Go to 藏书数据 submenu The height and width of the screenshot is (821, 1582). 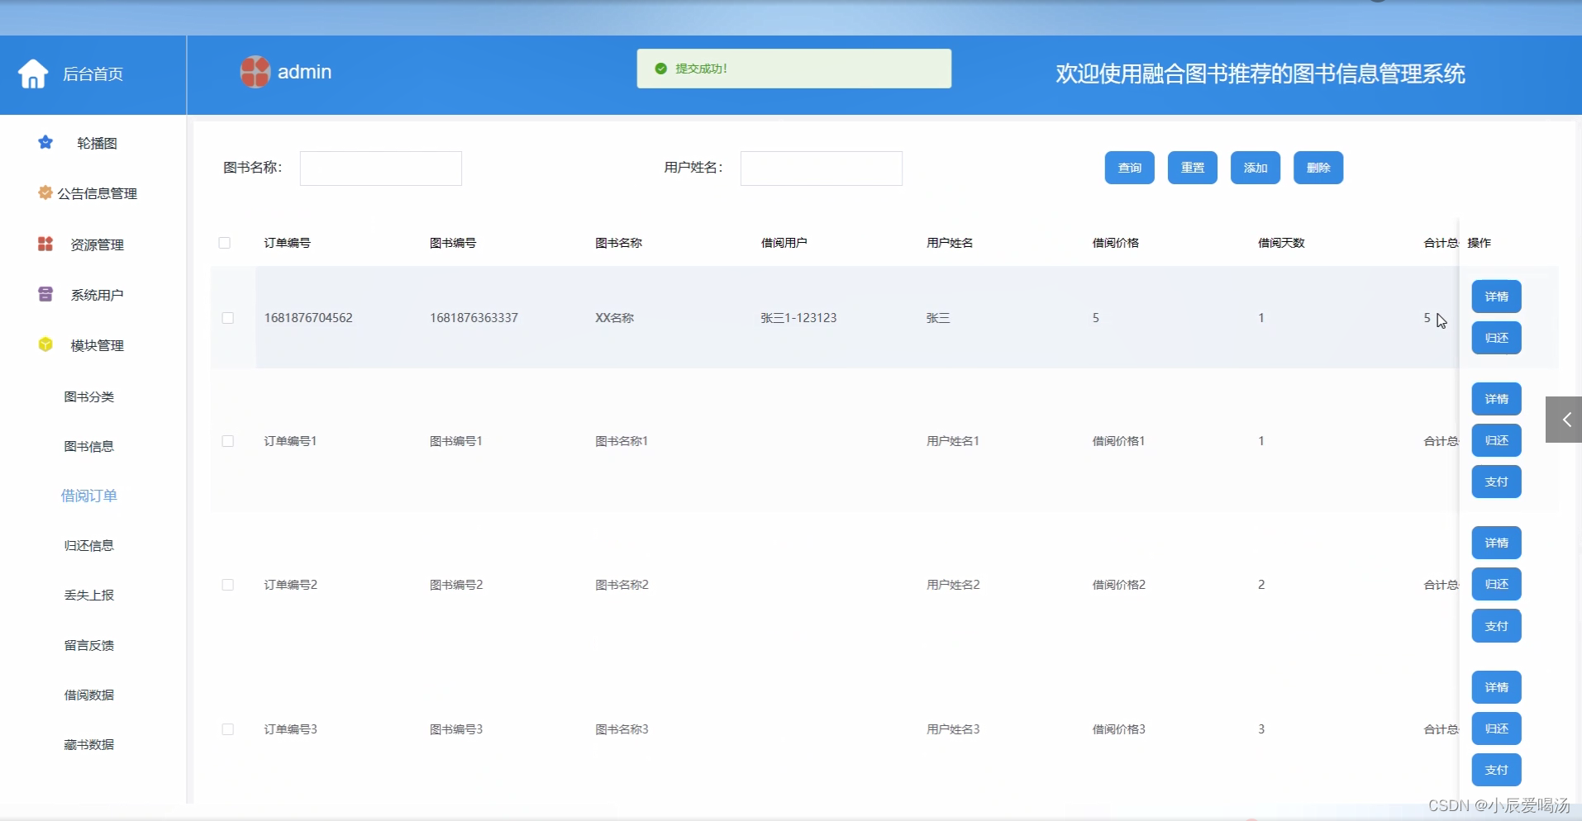click(x=89, y=744)
